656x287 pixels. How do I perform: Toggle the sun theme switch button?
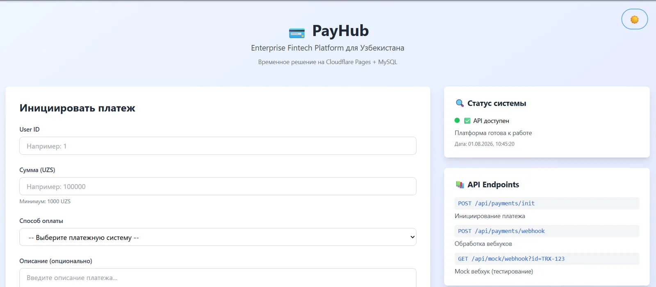click(x=634, y=19)
